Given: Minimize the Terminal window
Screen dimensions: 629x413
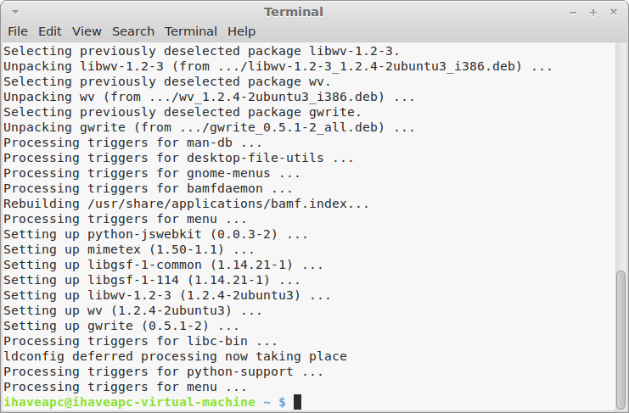Looking at the screenshot, I should click(573, 13).
